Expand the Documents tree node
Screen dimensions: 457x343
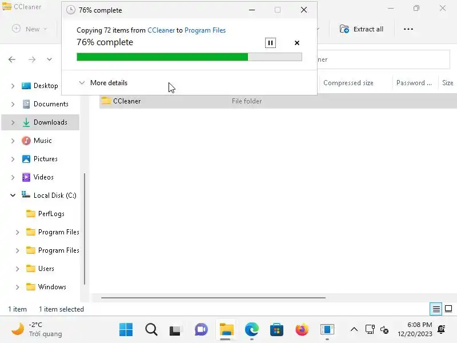(13, 104)
